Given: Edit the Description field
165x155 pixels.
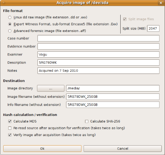Looking at the screenshot, I should (x=98, y=63).
